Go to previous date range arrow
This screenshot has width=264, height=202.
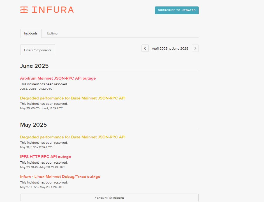[x=145, y=48]
